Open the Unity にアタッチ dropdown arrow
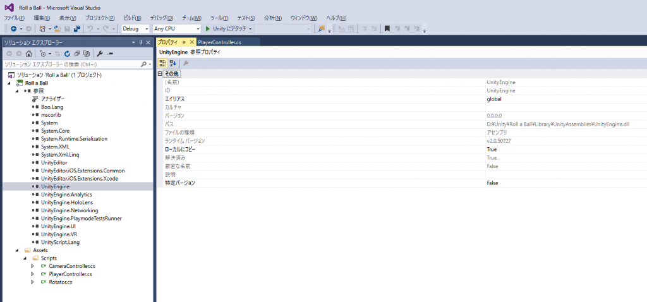 (250, 29)
